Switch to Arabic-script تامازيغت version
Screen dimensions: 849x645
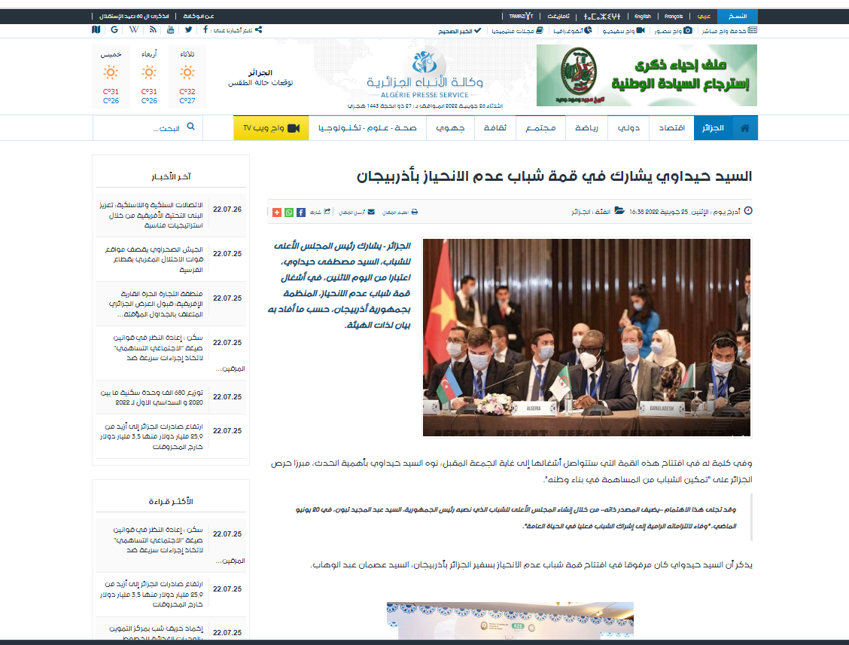click(x=558, y=17)
